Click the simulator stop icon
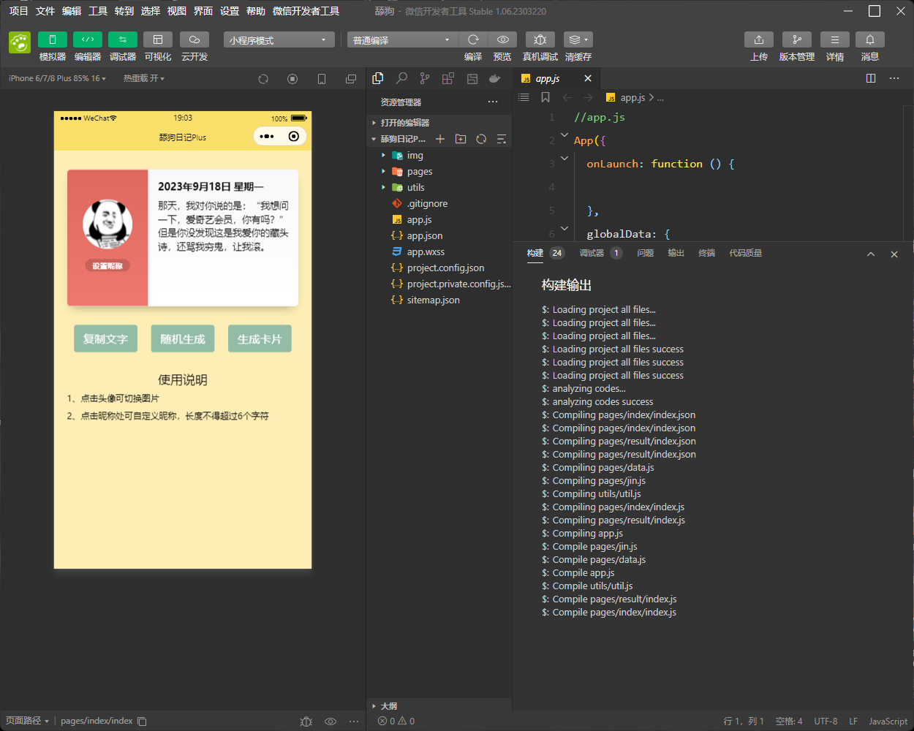This screenshot has width=914, height=731. pyautogui.click(x=292, y=79)
